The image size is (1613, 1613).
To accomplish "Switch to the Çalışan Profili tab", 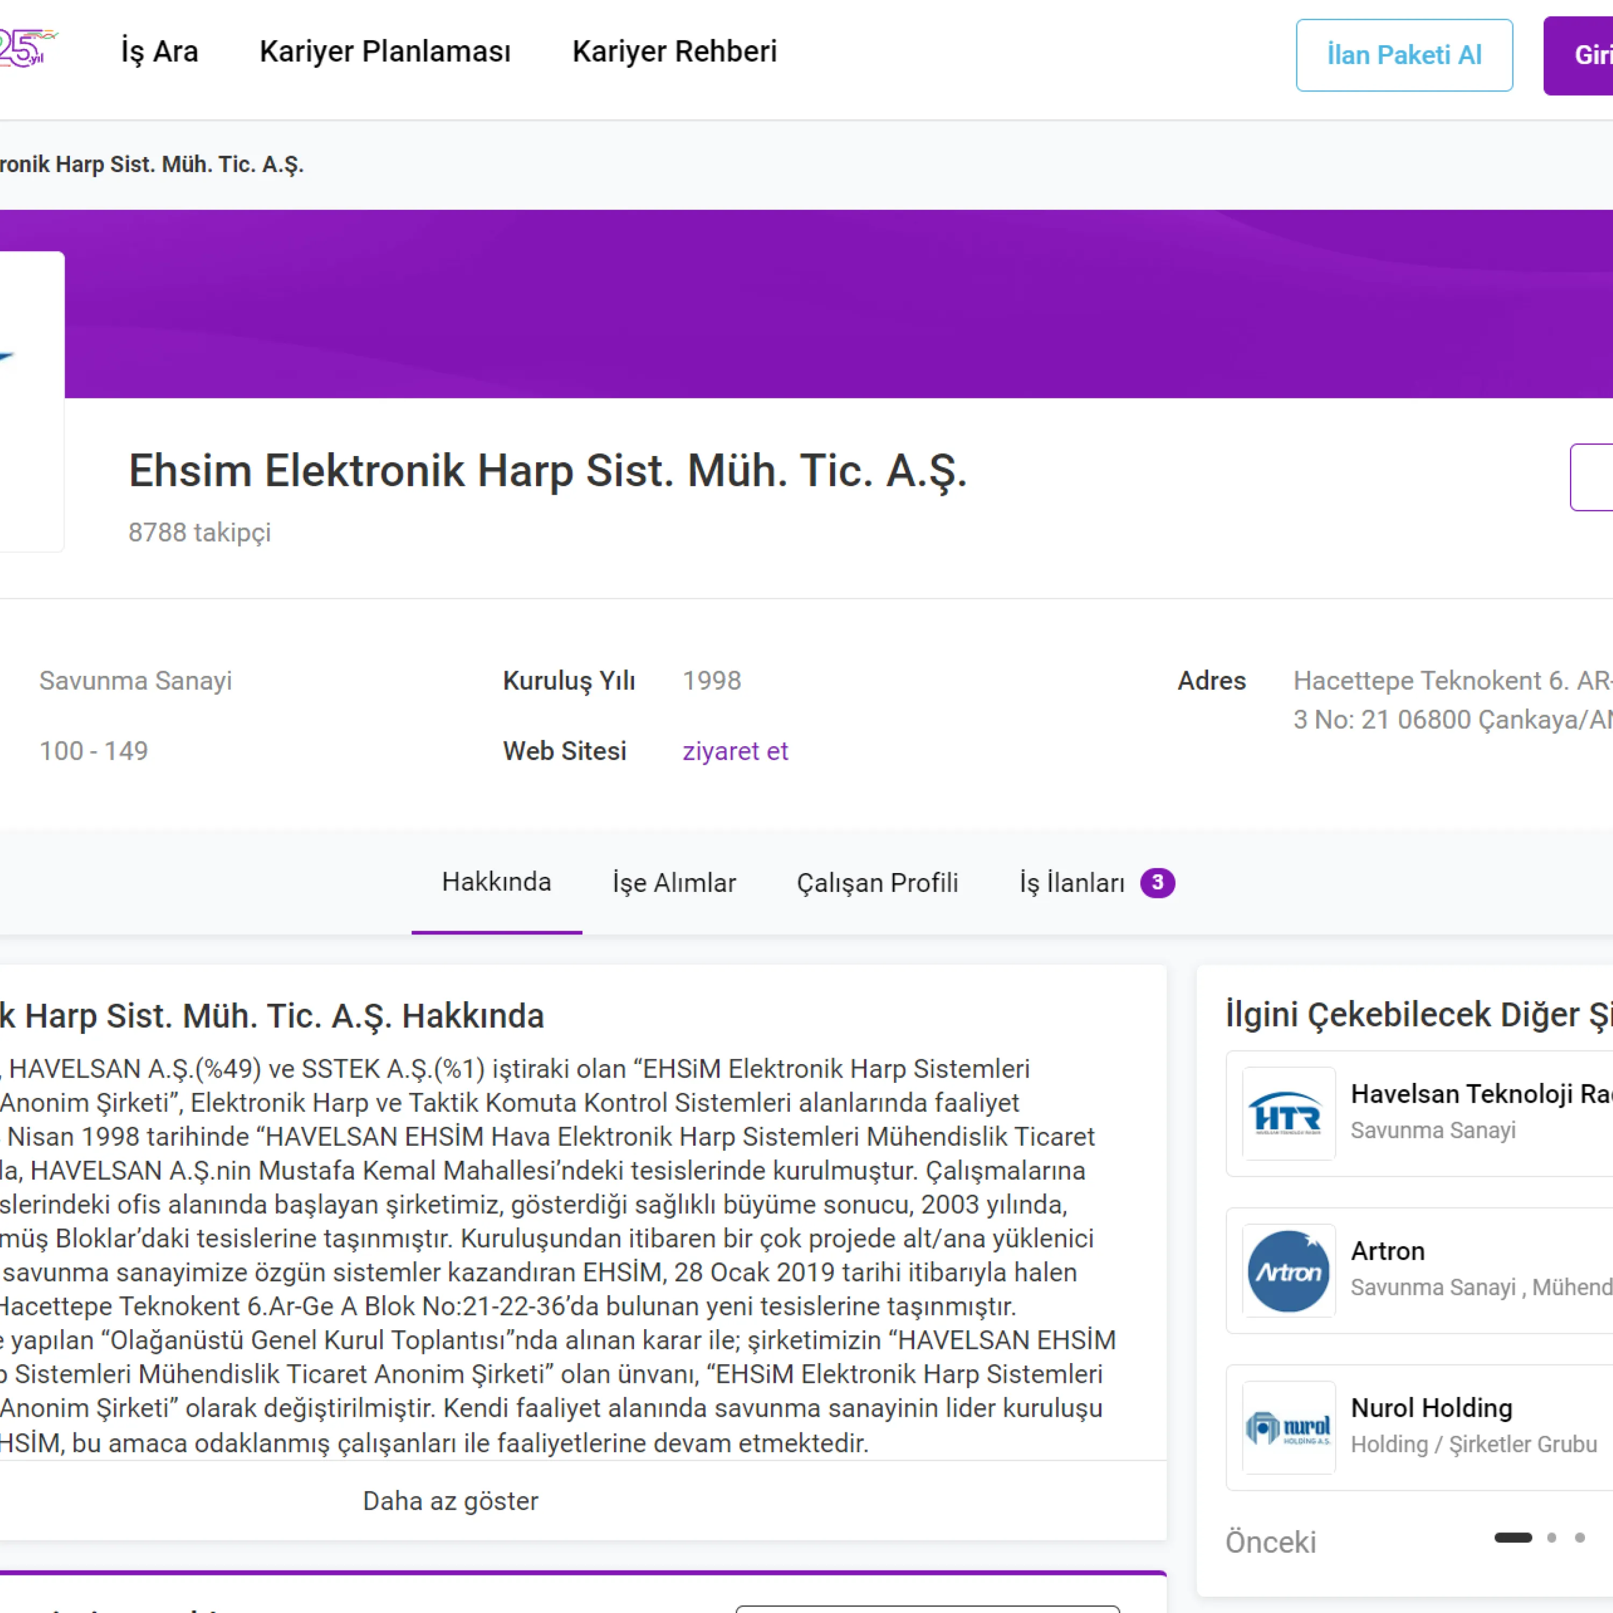I will click(876, 882).
